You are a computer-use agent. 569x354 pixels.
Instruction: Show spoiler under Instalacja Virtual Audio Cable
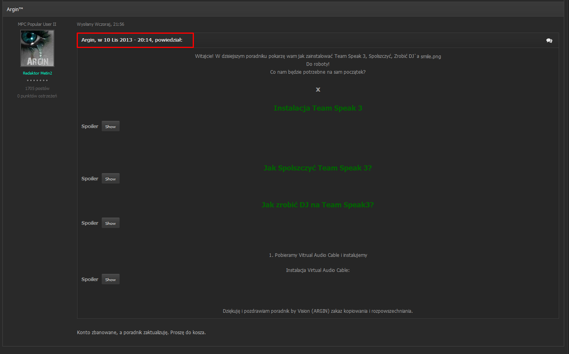tap(110, 279)
